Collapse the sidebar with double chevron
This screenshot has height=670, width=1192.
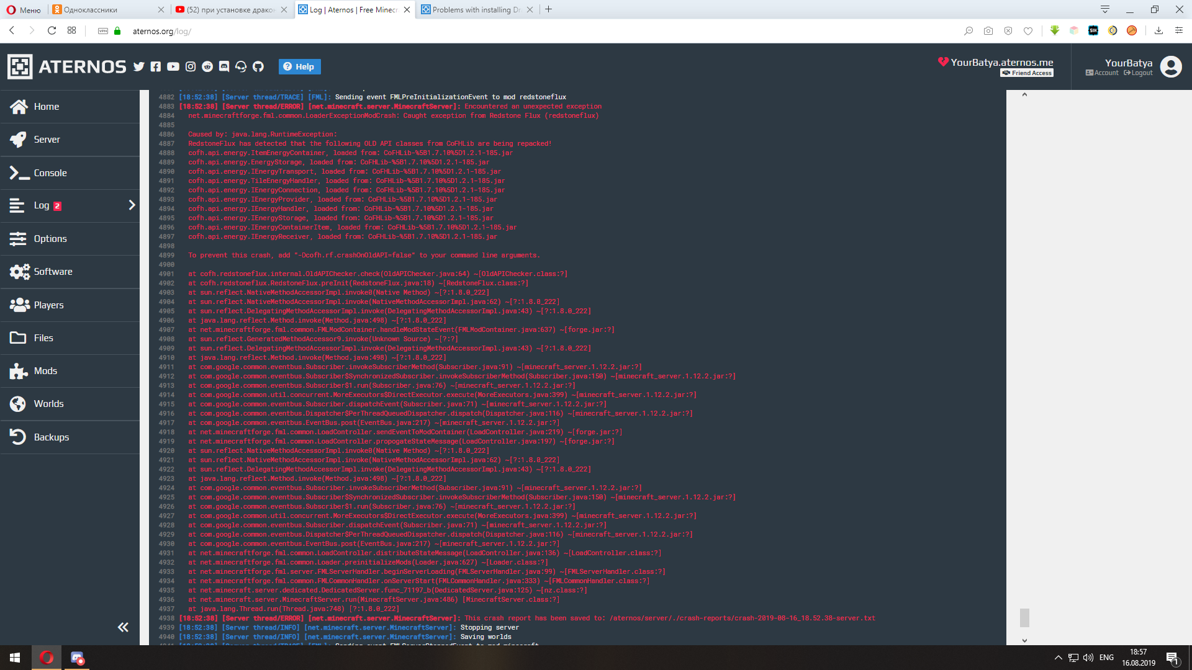(x=123, y=627)
